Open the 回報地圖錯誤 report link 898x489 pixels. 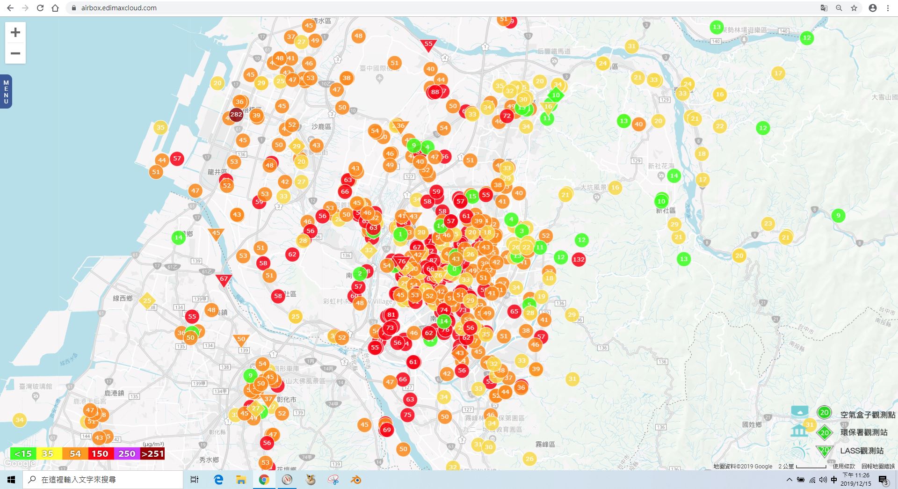tap(878, 467)
